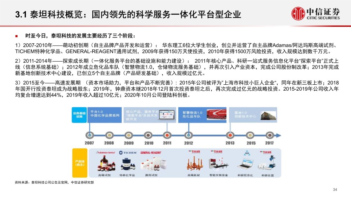Click the TICHEM brand logo

pyautogui.click(x=128, y=153)
